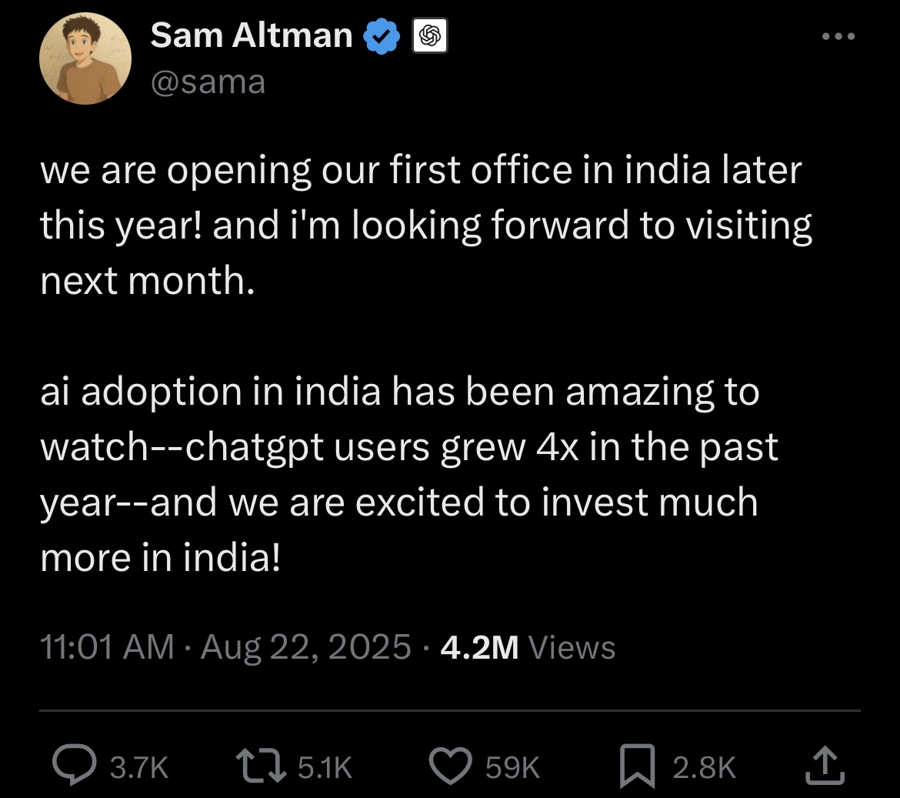Open the @sama handle link

tap(208, 82)
